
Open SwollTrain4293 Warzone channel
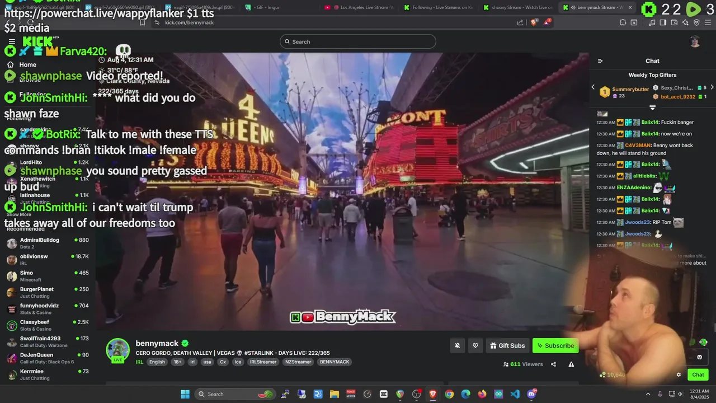(x=48, y=341)
